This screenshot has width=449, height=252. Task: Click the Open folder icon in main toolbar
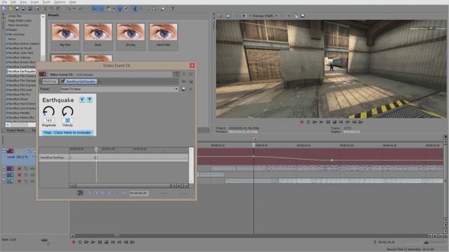pyautogui.click(x=11, y=8)
